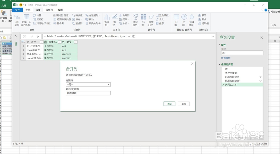Image resolution: width=280 pixels, height=154 pixels.
Task: Open the Trigonometry (三角函数) dropdown
Action: click(163, 15)
